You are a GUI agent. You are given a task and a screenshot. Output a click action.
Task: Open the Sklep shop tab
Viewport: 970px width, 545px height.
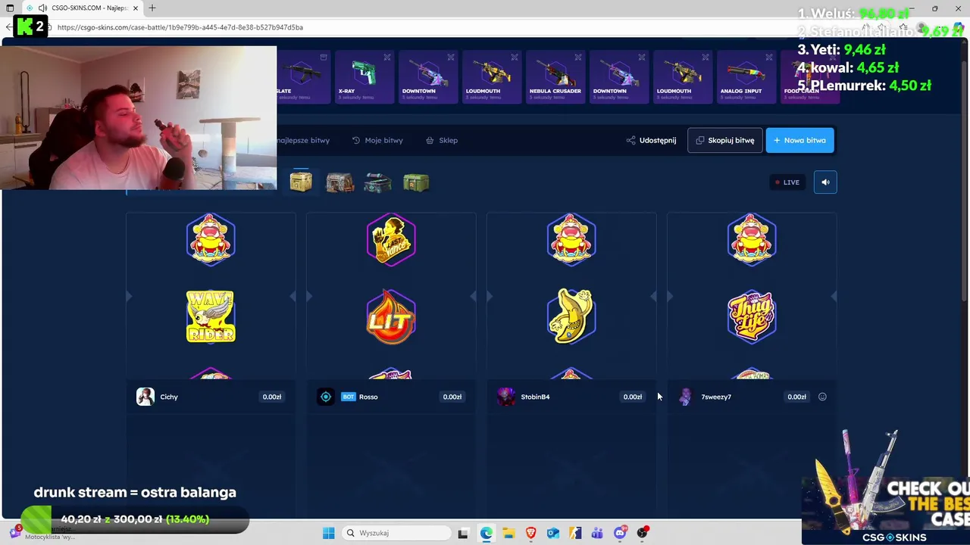(x=441, y=140)
